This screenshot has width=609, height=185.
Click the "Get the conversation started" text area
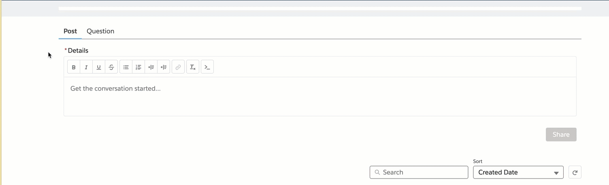coord(319,96)
